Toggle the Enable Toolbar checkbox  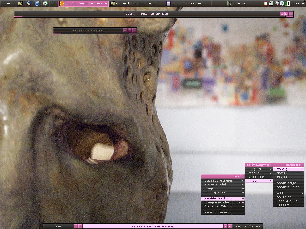[x=243, y=199]
